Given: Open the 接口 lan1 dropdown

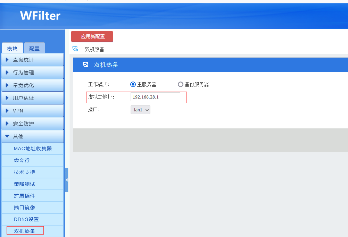Looking at the screenshot, I should (140, 110).
